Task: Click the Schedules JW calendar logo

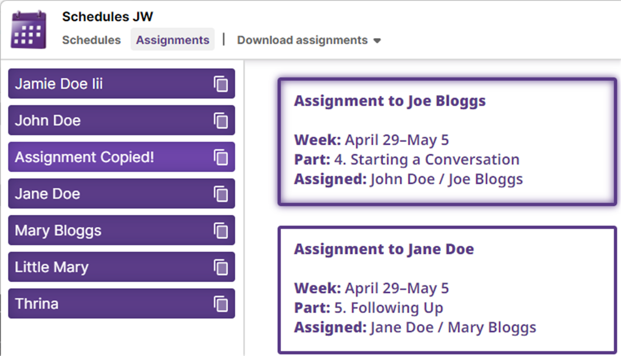Action: click(x=29, y=29)
